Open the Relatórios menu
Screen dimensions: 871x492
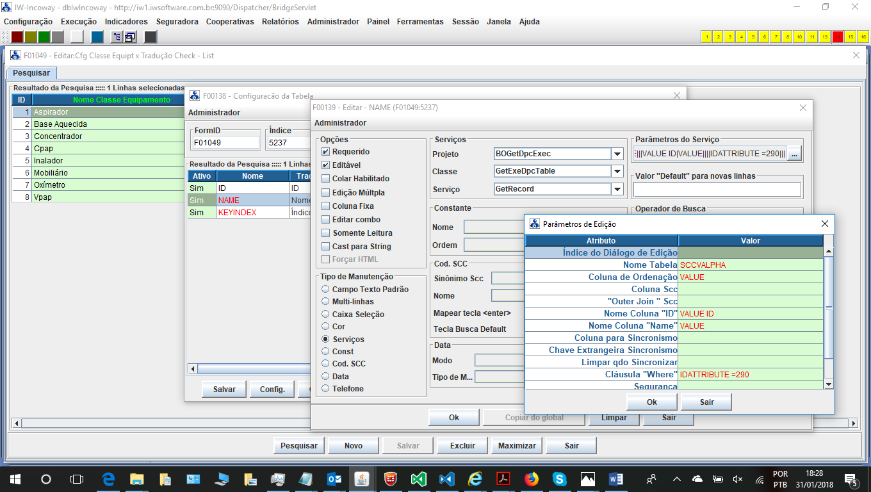[280, 21]
